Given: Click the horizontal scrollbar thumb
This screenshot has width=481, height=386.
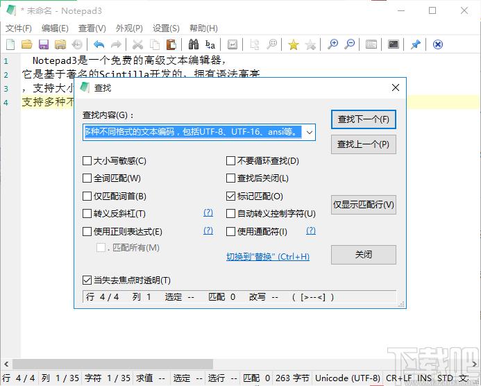Looking at the screenshot, I should tap(112, 364).
